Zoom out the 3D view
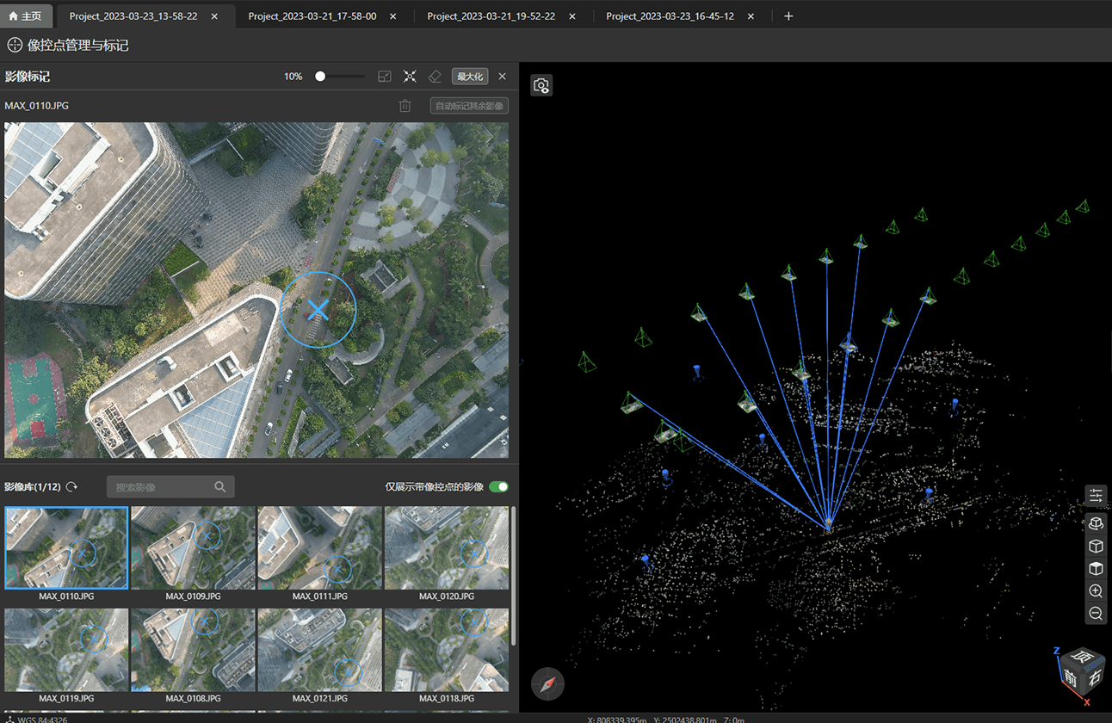Image resolution: width=1112 pixels, height=723 pixels. coord(1096,614)
